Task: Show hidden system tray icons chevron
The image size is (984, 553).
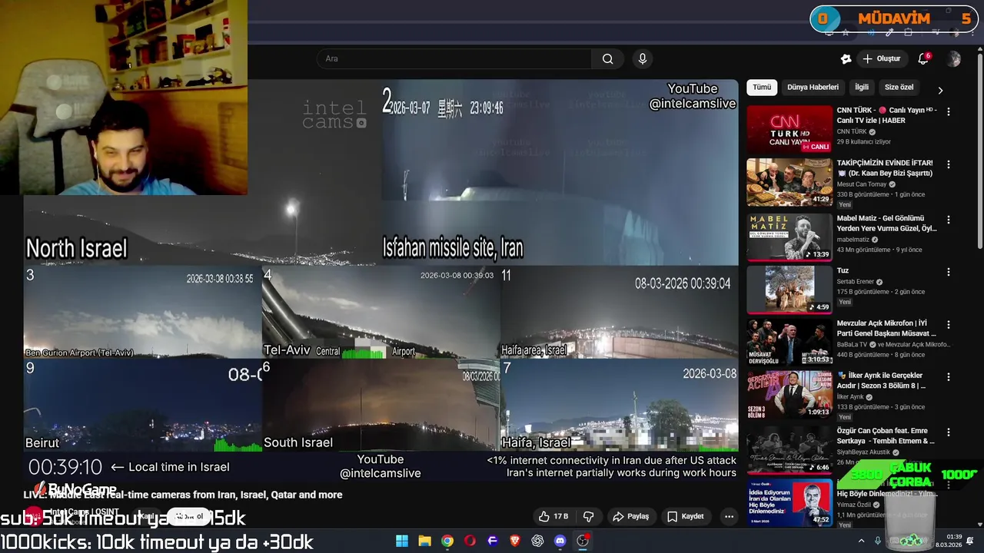Action: 861,541
